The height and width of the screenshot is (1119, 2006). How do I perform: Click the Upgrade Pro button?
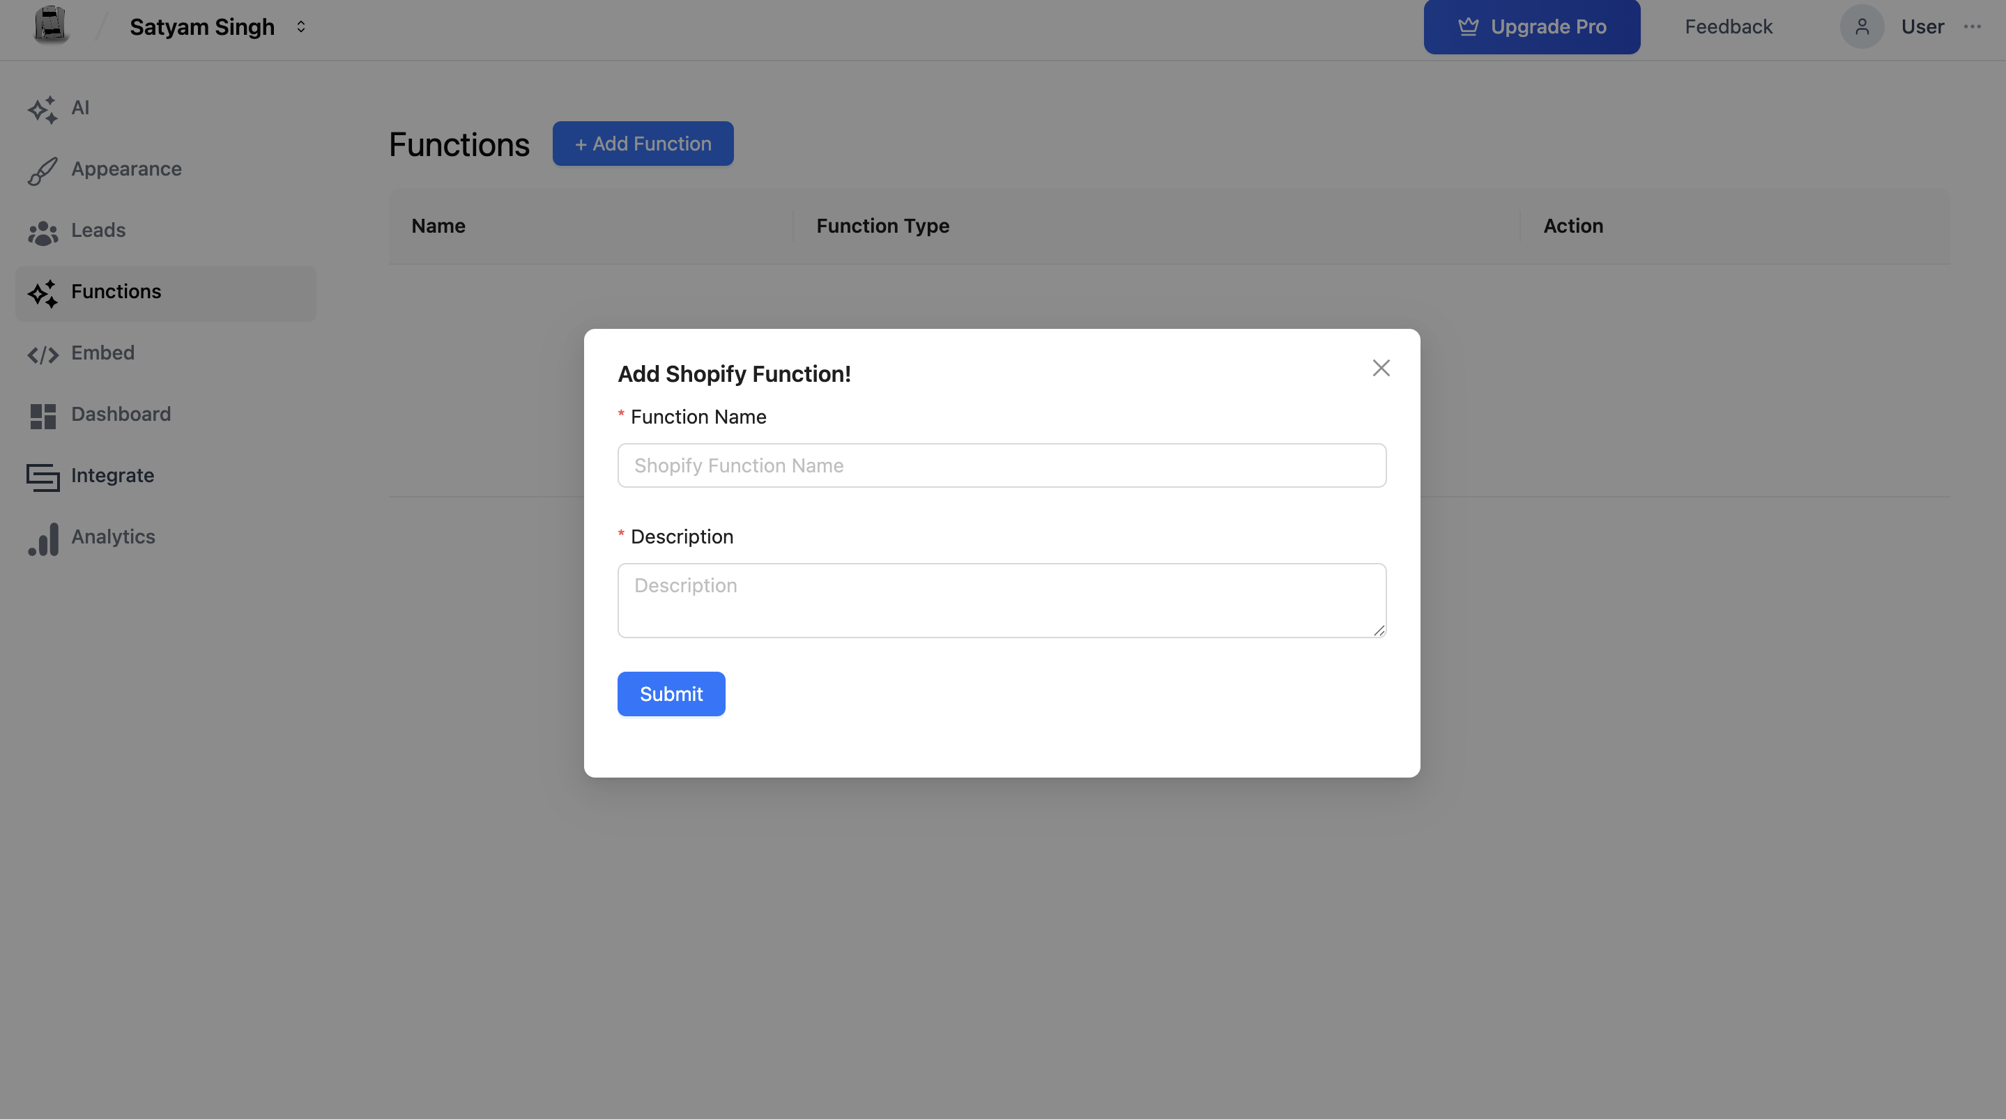tap(1531, 27)
